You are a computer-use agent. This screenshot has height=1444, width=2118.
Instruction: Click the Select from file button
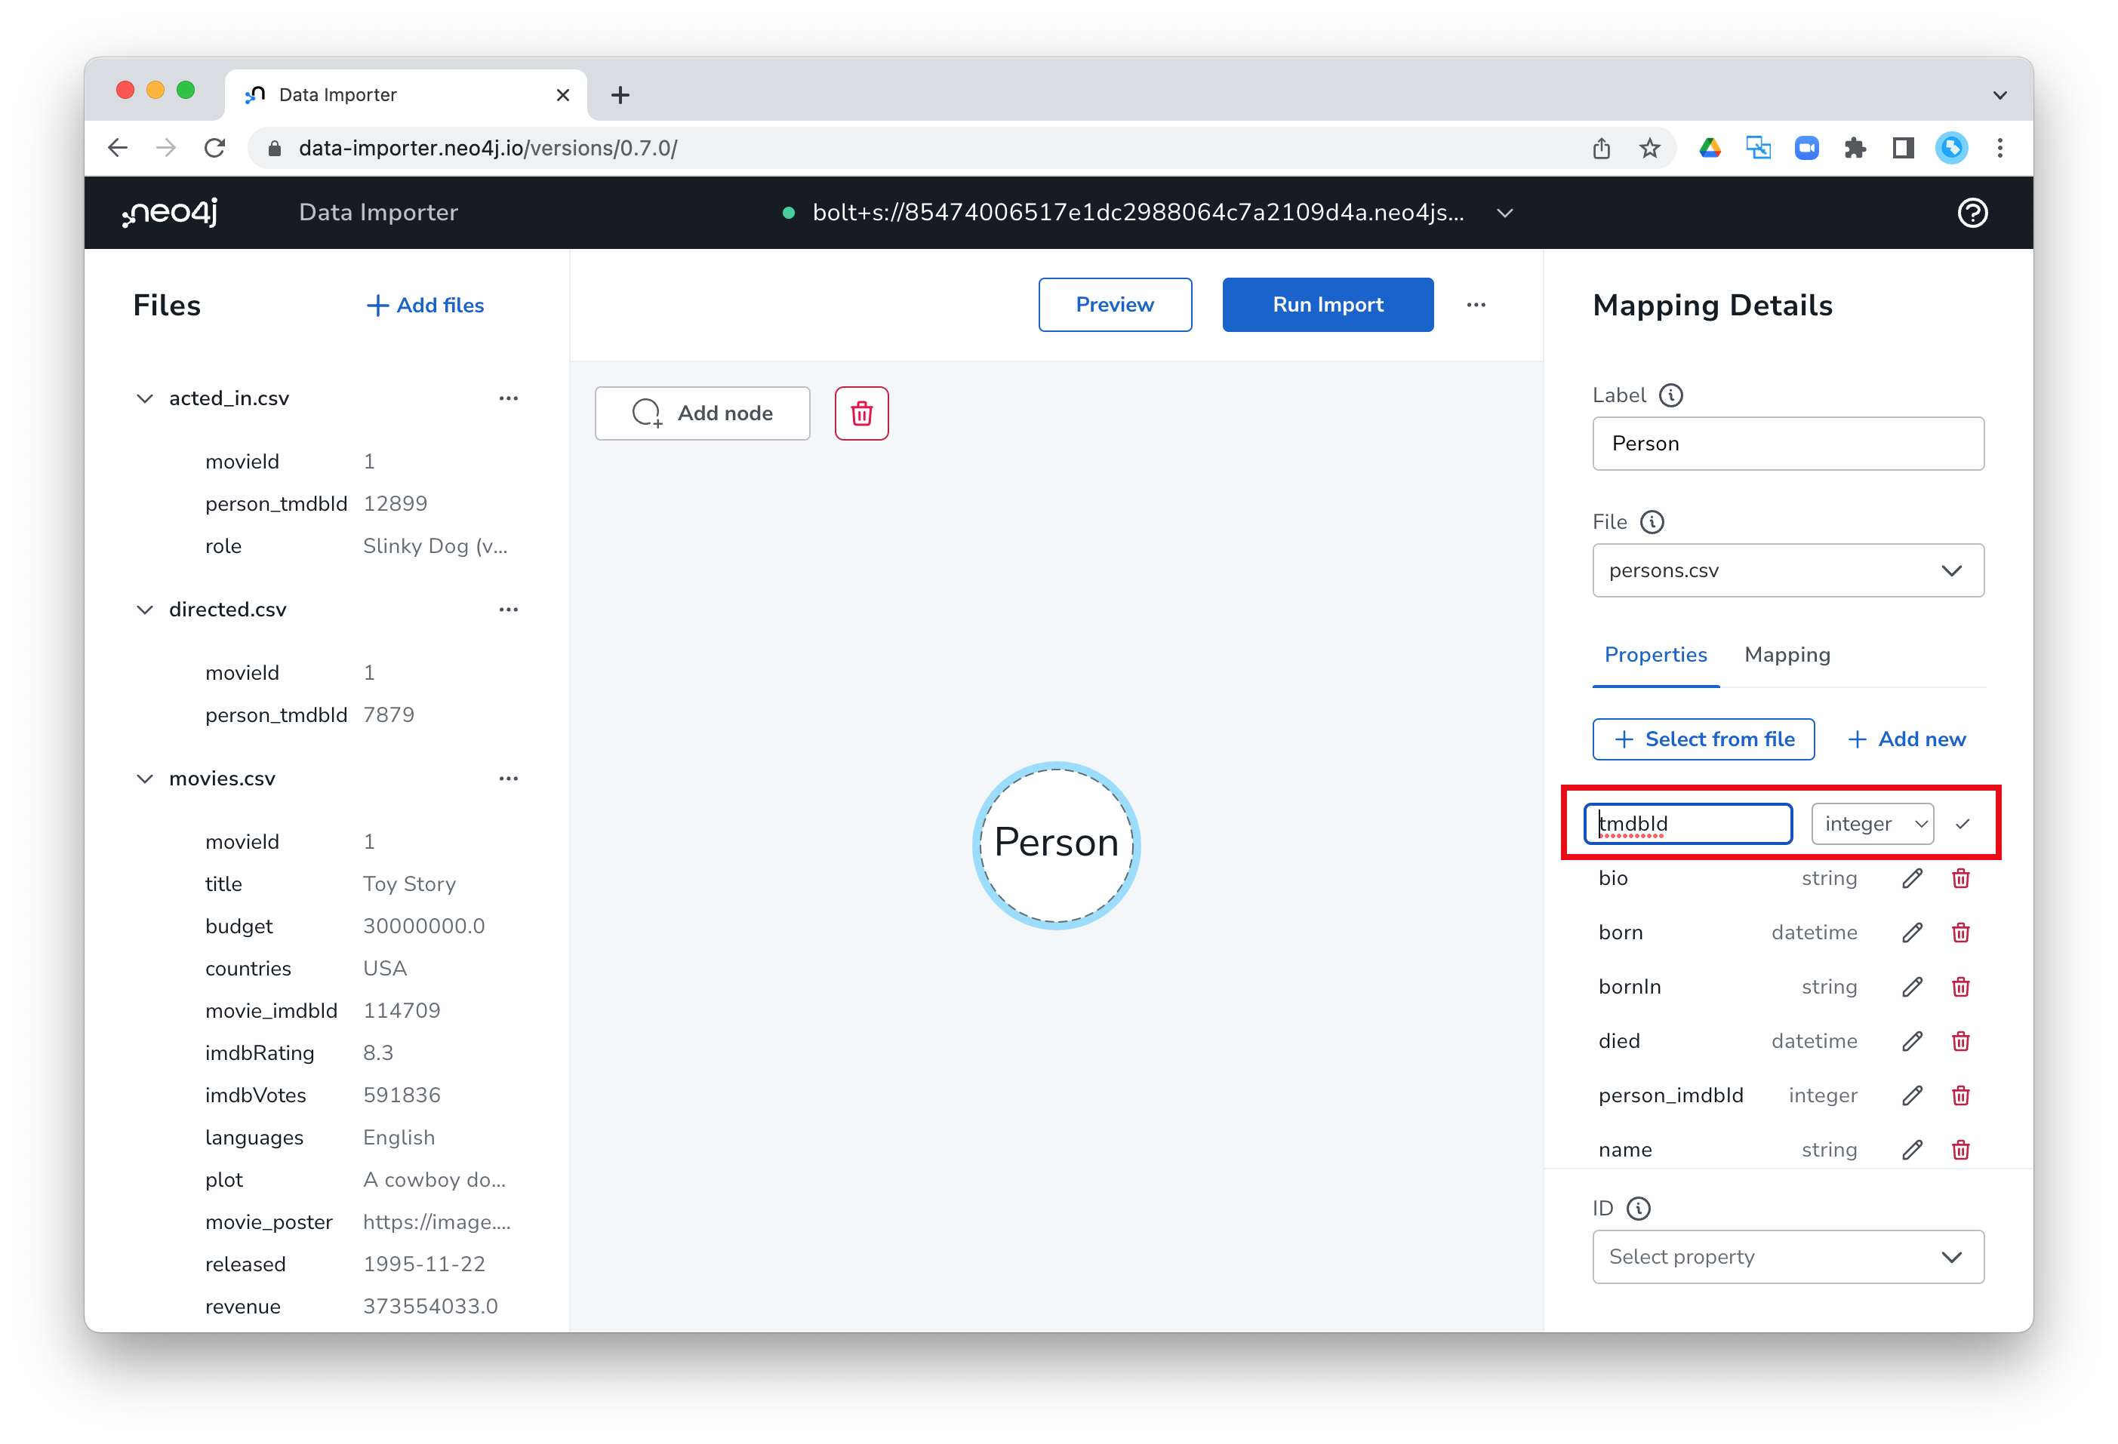pyautogui.click(x=1702, y=740)
